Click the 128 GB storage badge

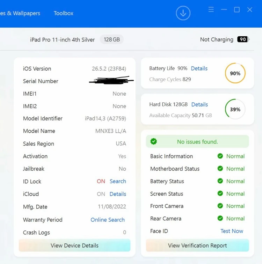112,39
